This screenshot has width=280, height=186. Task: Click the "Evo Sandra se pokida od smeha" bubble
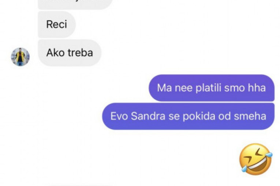[188, 116]
